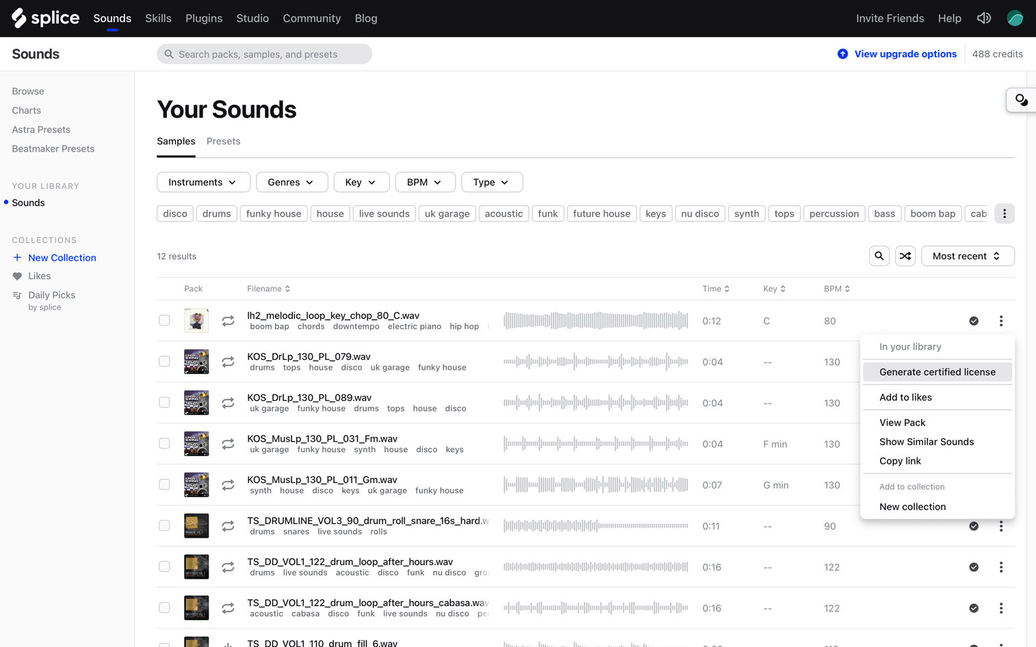This screenshot has height=647, width=1036.
Task: Shuffle the sample results order
Action: pos(905,256)
